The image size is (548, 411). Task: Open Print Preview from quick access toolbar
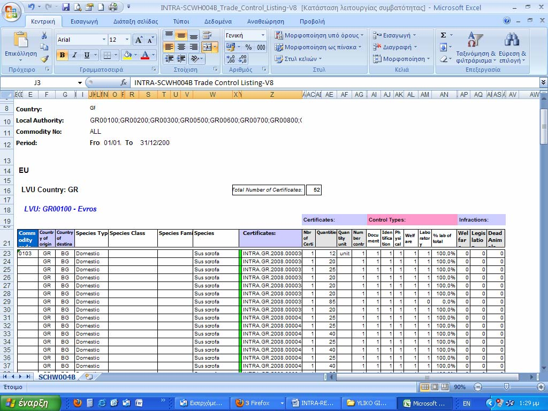click(x=78, y=7)
